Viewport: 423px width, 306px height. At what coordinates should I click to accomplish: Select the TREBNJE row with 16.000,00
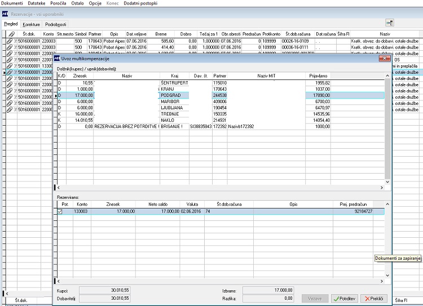(221, 114)
